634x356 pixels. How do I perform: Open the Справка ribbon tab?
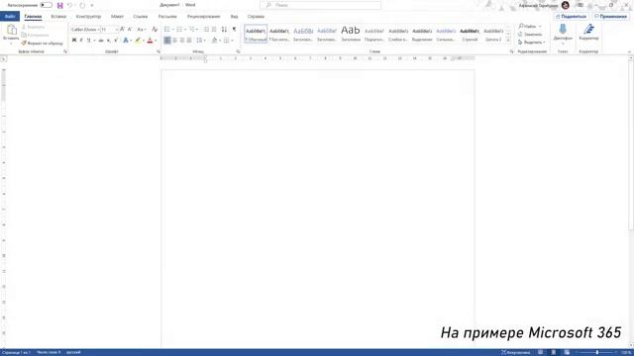pyautogui.click(x=256, y=17)
